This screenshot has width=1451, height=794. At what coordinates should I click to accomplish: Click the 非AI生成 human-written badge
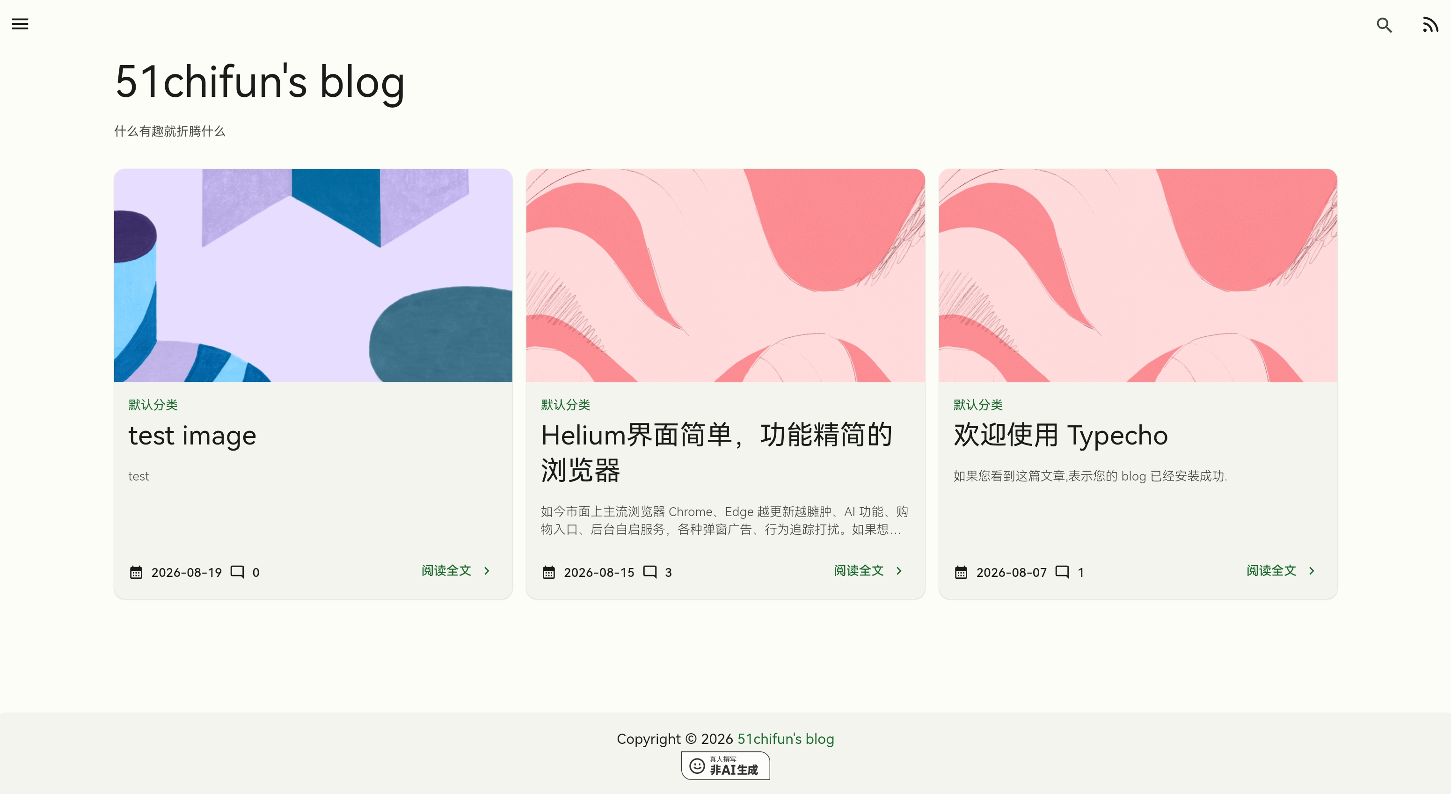coord(725,766)
